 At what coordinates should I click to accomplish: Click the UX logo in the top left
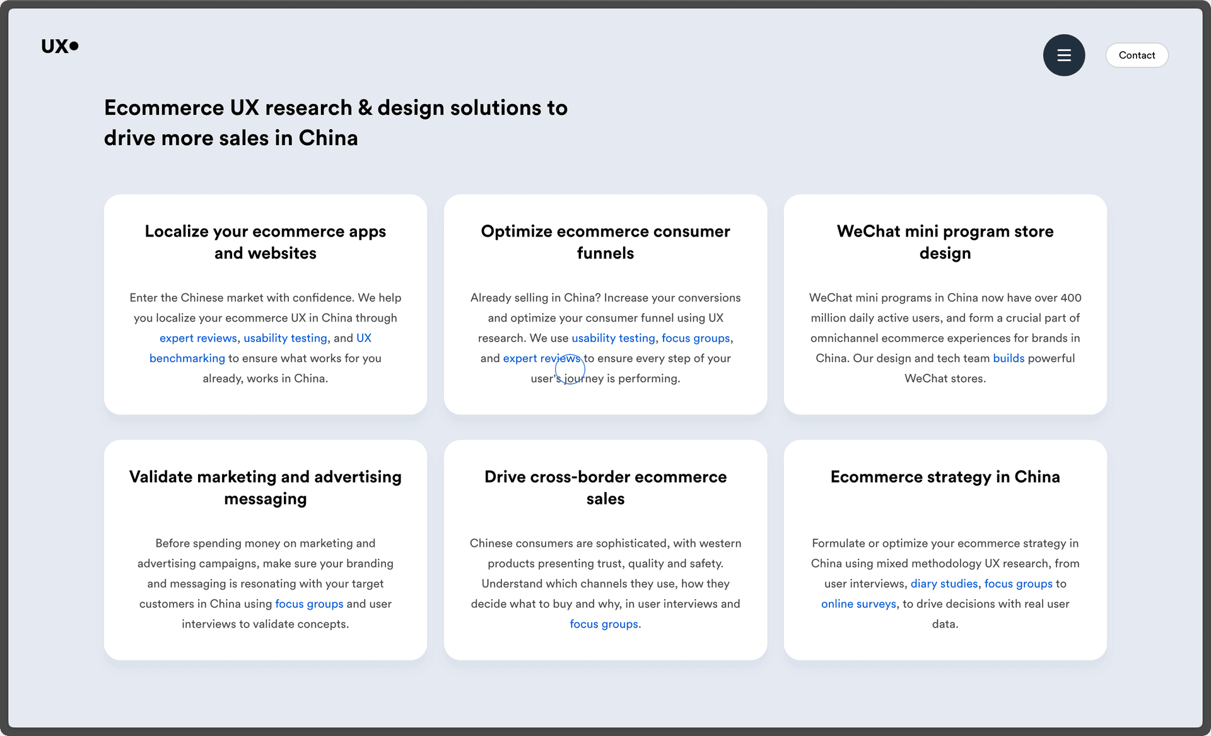click(60, 45)
